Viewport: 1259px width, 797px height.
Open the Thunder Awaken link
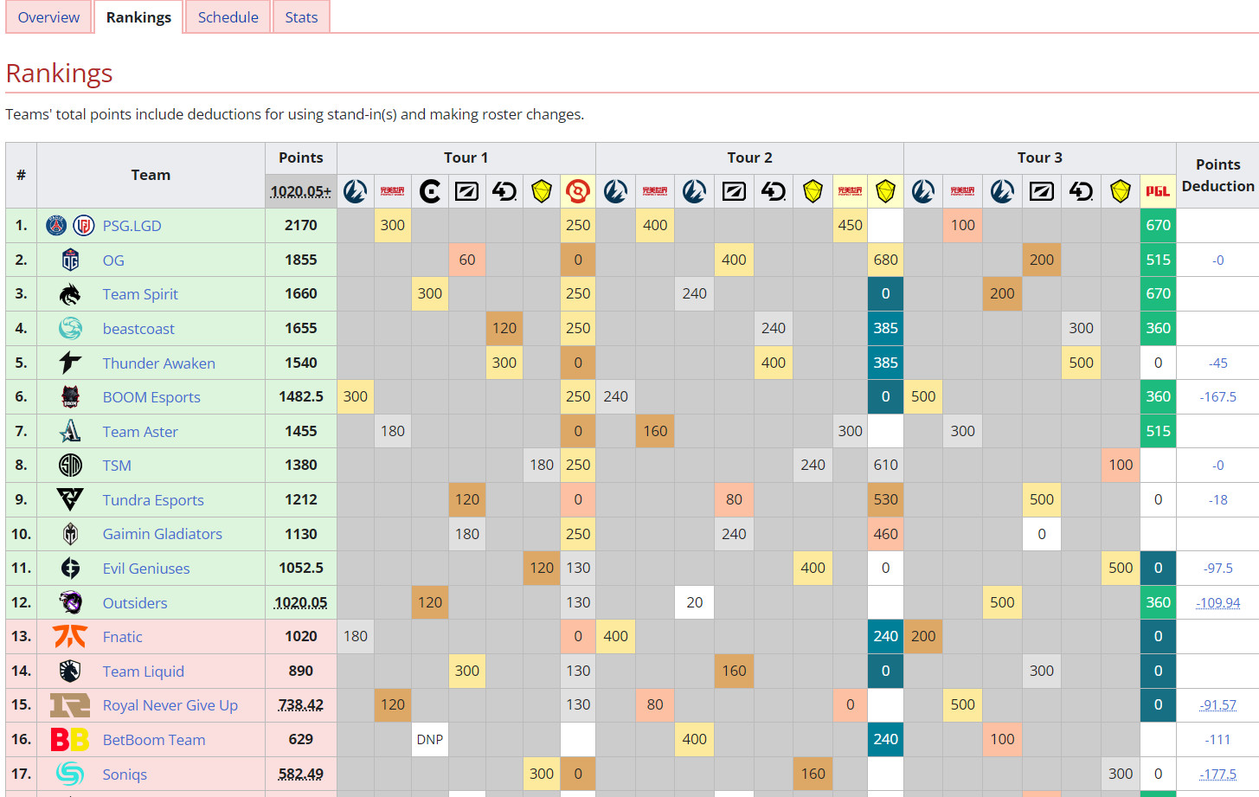[x=159, y=363]
